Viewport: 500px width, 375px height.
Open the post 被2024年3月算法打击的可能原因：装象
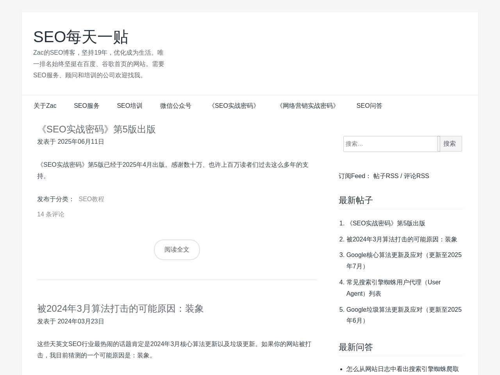(x=120, y=309)
